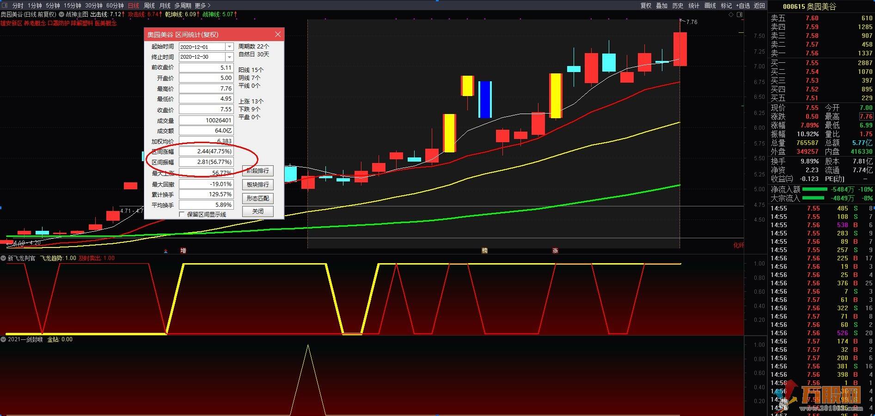Open the 复权 menu
The height and width of the screenshot is (416, 875).
[x=646, y=6]
